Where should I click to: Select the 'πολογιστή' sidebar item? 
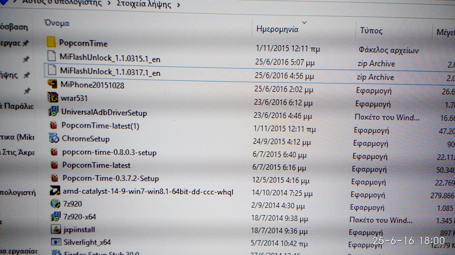click(18, 192)
